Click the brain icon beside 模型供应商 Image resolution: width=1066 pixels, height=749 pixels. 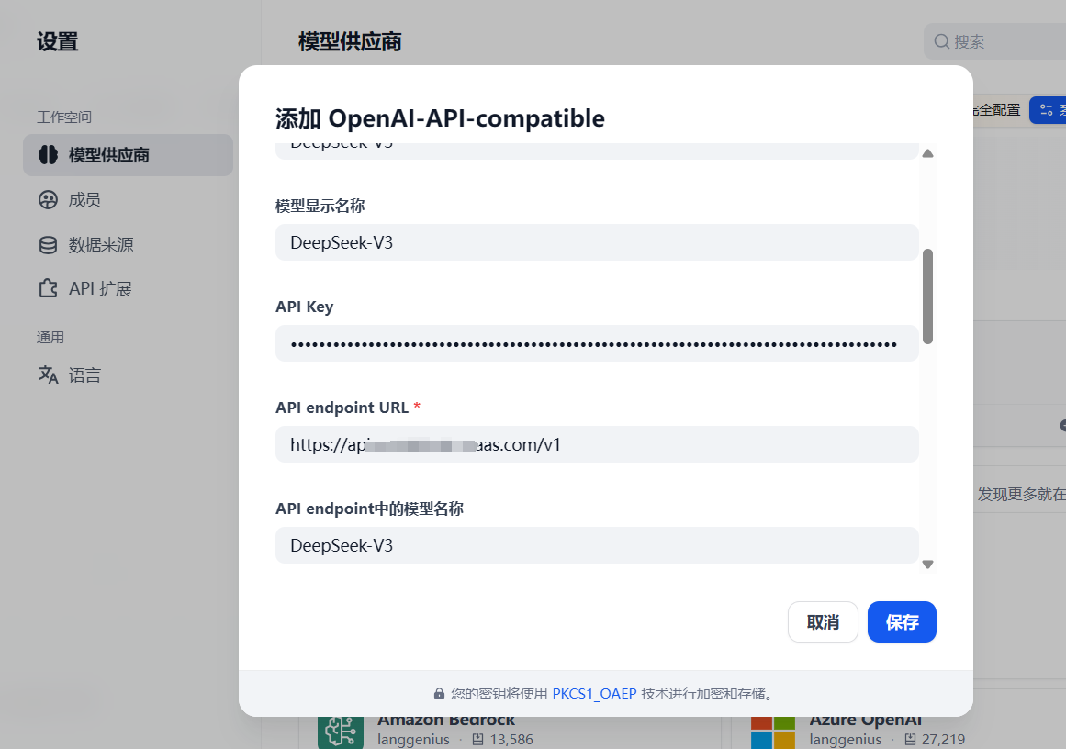click(x=49, y=155)
